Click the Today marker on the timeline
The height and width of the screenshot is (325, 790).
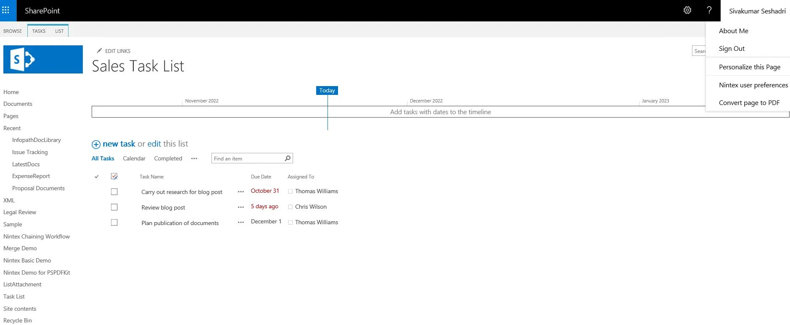[327, 90]
